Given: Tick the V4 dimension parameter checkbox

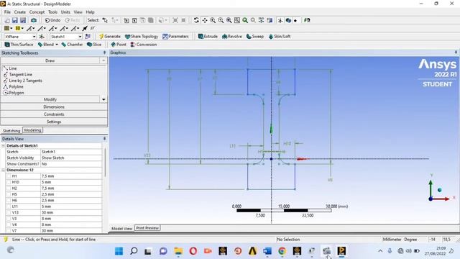Looking at the screenshot, I should (x=8, y=224).
